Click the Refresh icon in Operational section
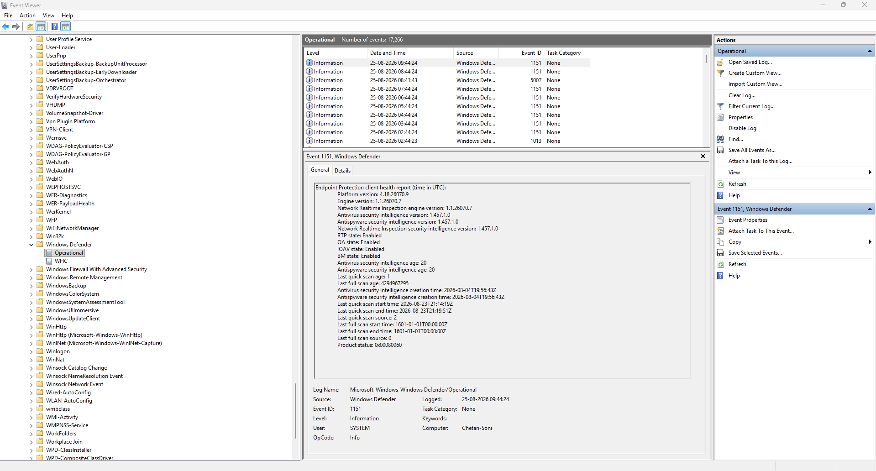 click(x=720, y=184)
